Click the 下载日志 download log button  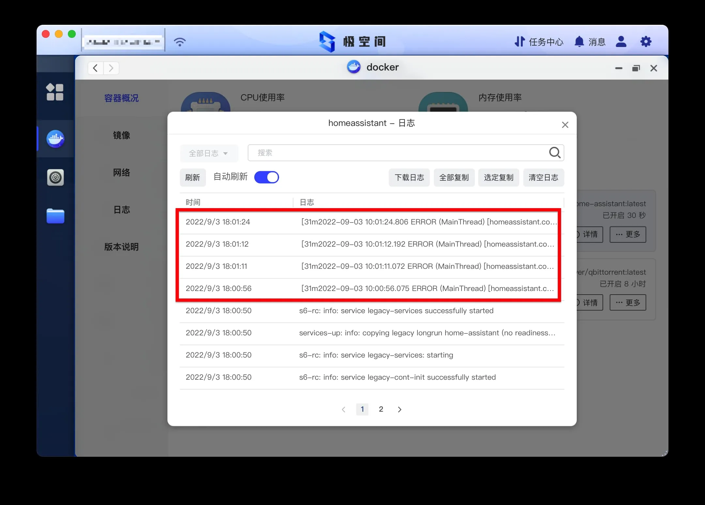[x=409, y=177]
